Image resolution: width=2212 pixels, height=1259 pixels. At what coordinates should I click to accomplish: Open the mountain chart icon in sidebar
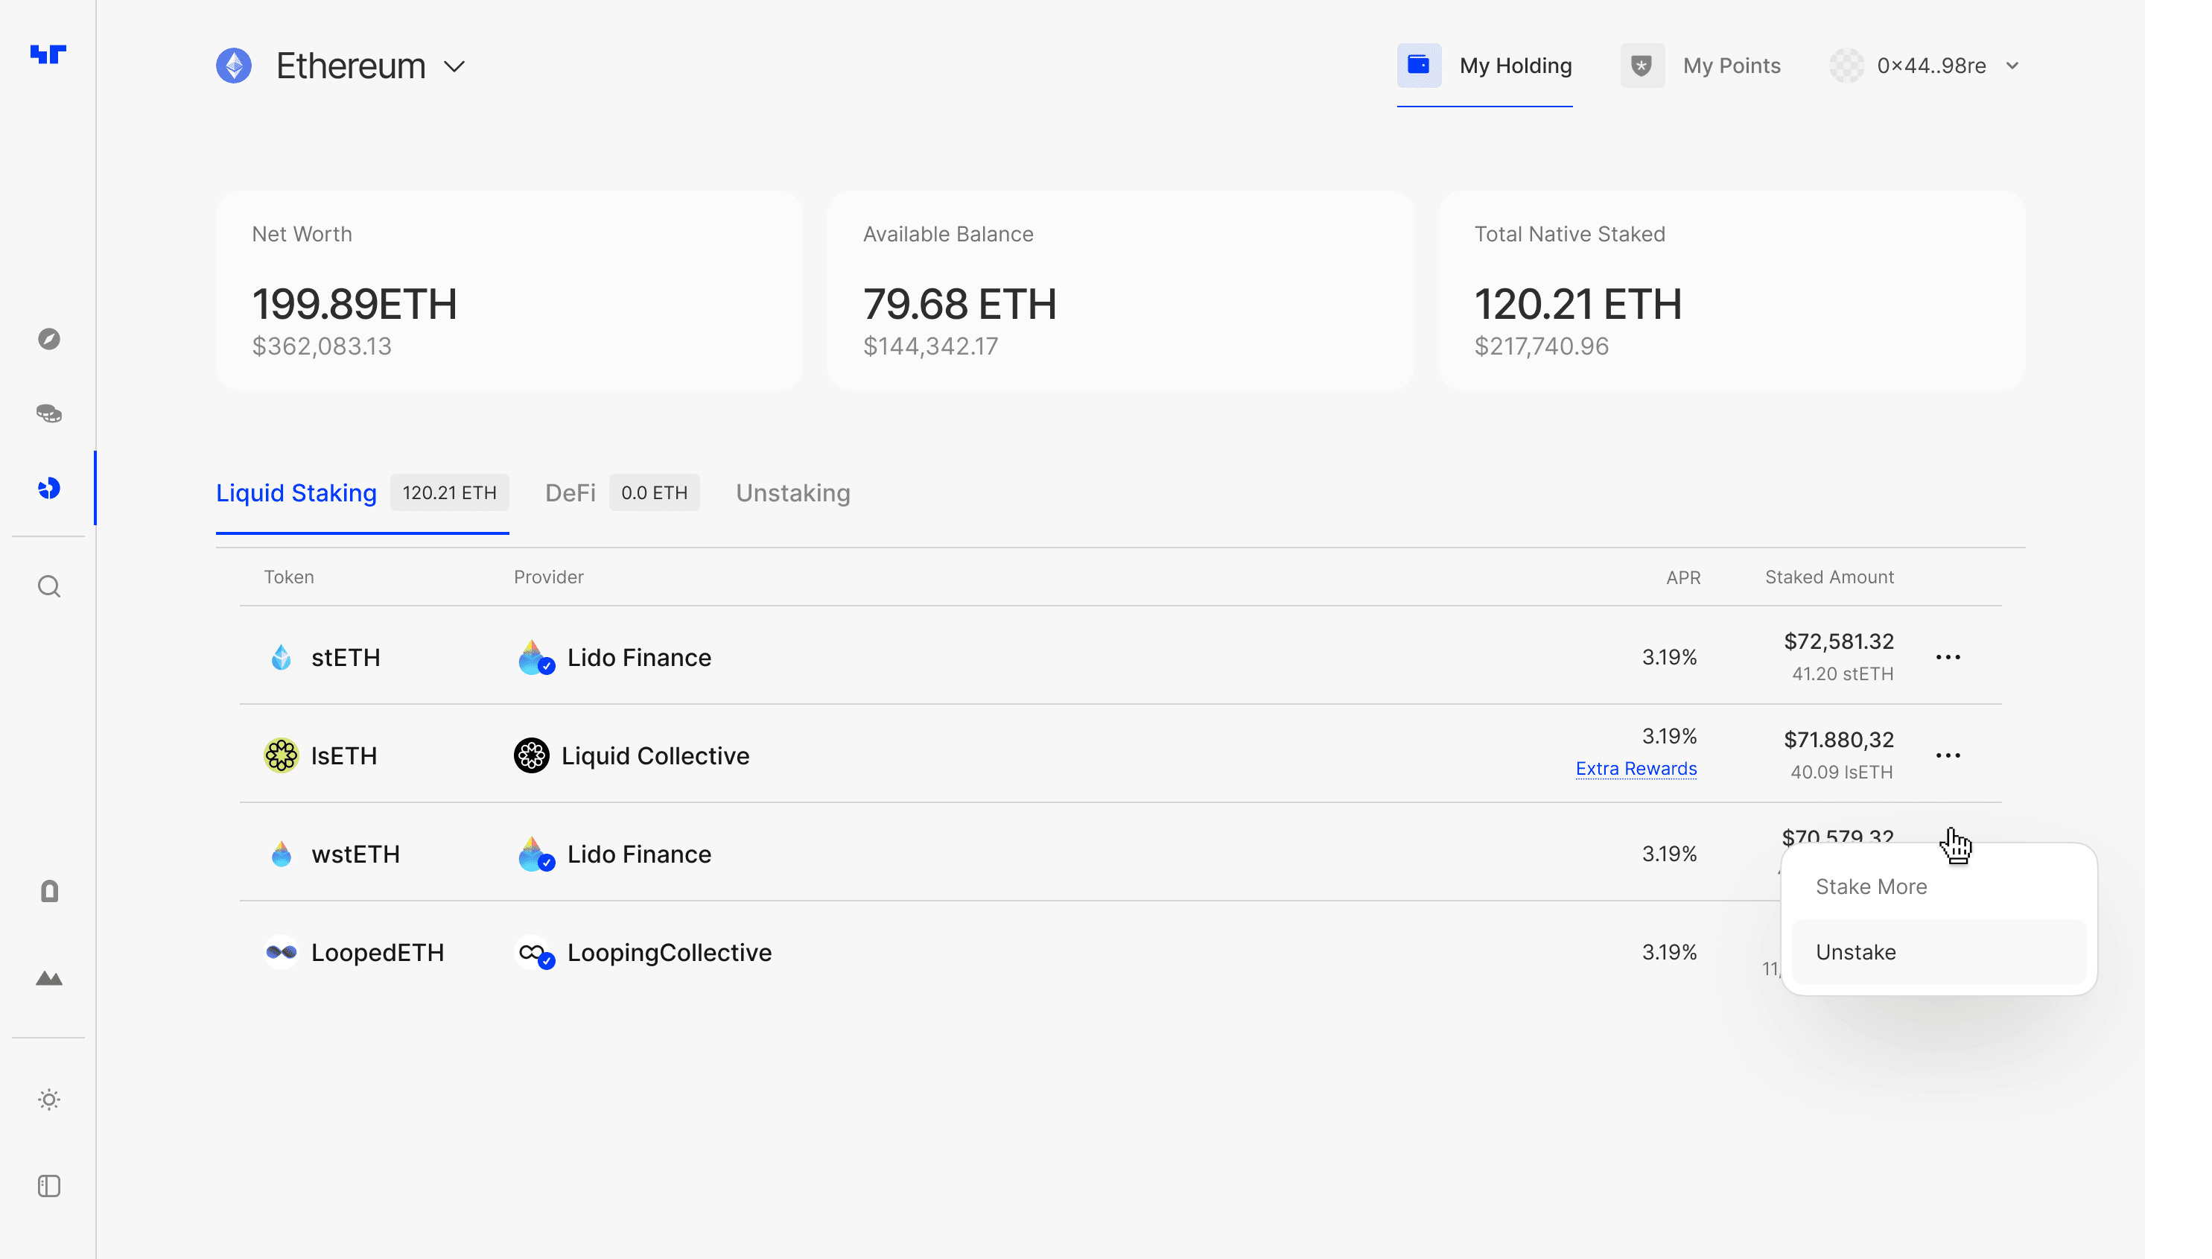[x=49, y=979]
